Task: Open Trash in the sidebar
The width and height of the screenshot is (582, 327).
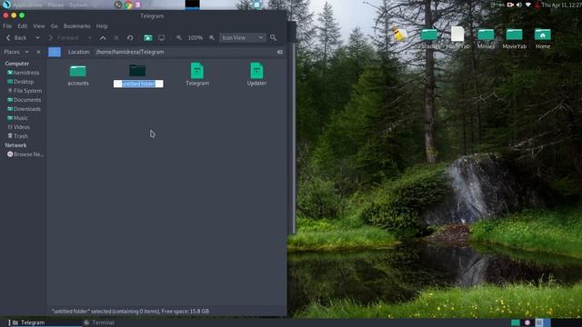Action: [18, 136]
